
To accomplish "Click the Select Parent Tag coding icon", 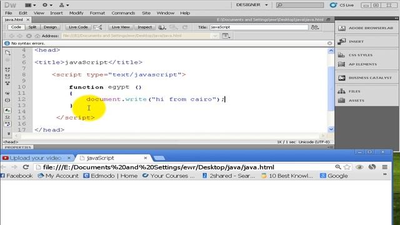I will point(7,93).
